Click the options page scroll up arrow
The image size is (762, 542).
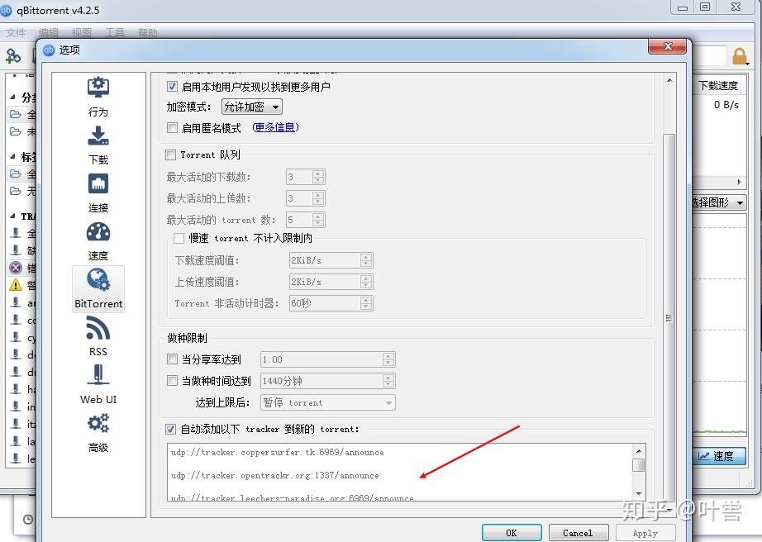click(x=669, y=80)
